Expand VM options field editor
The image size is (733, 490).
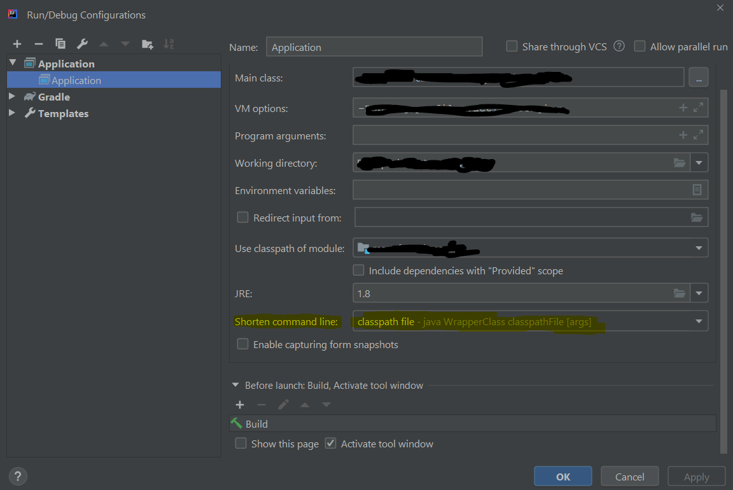[699, 108]
